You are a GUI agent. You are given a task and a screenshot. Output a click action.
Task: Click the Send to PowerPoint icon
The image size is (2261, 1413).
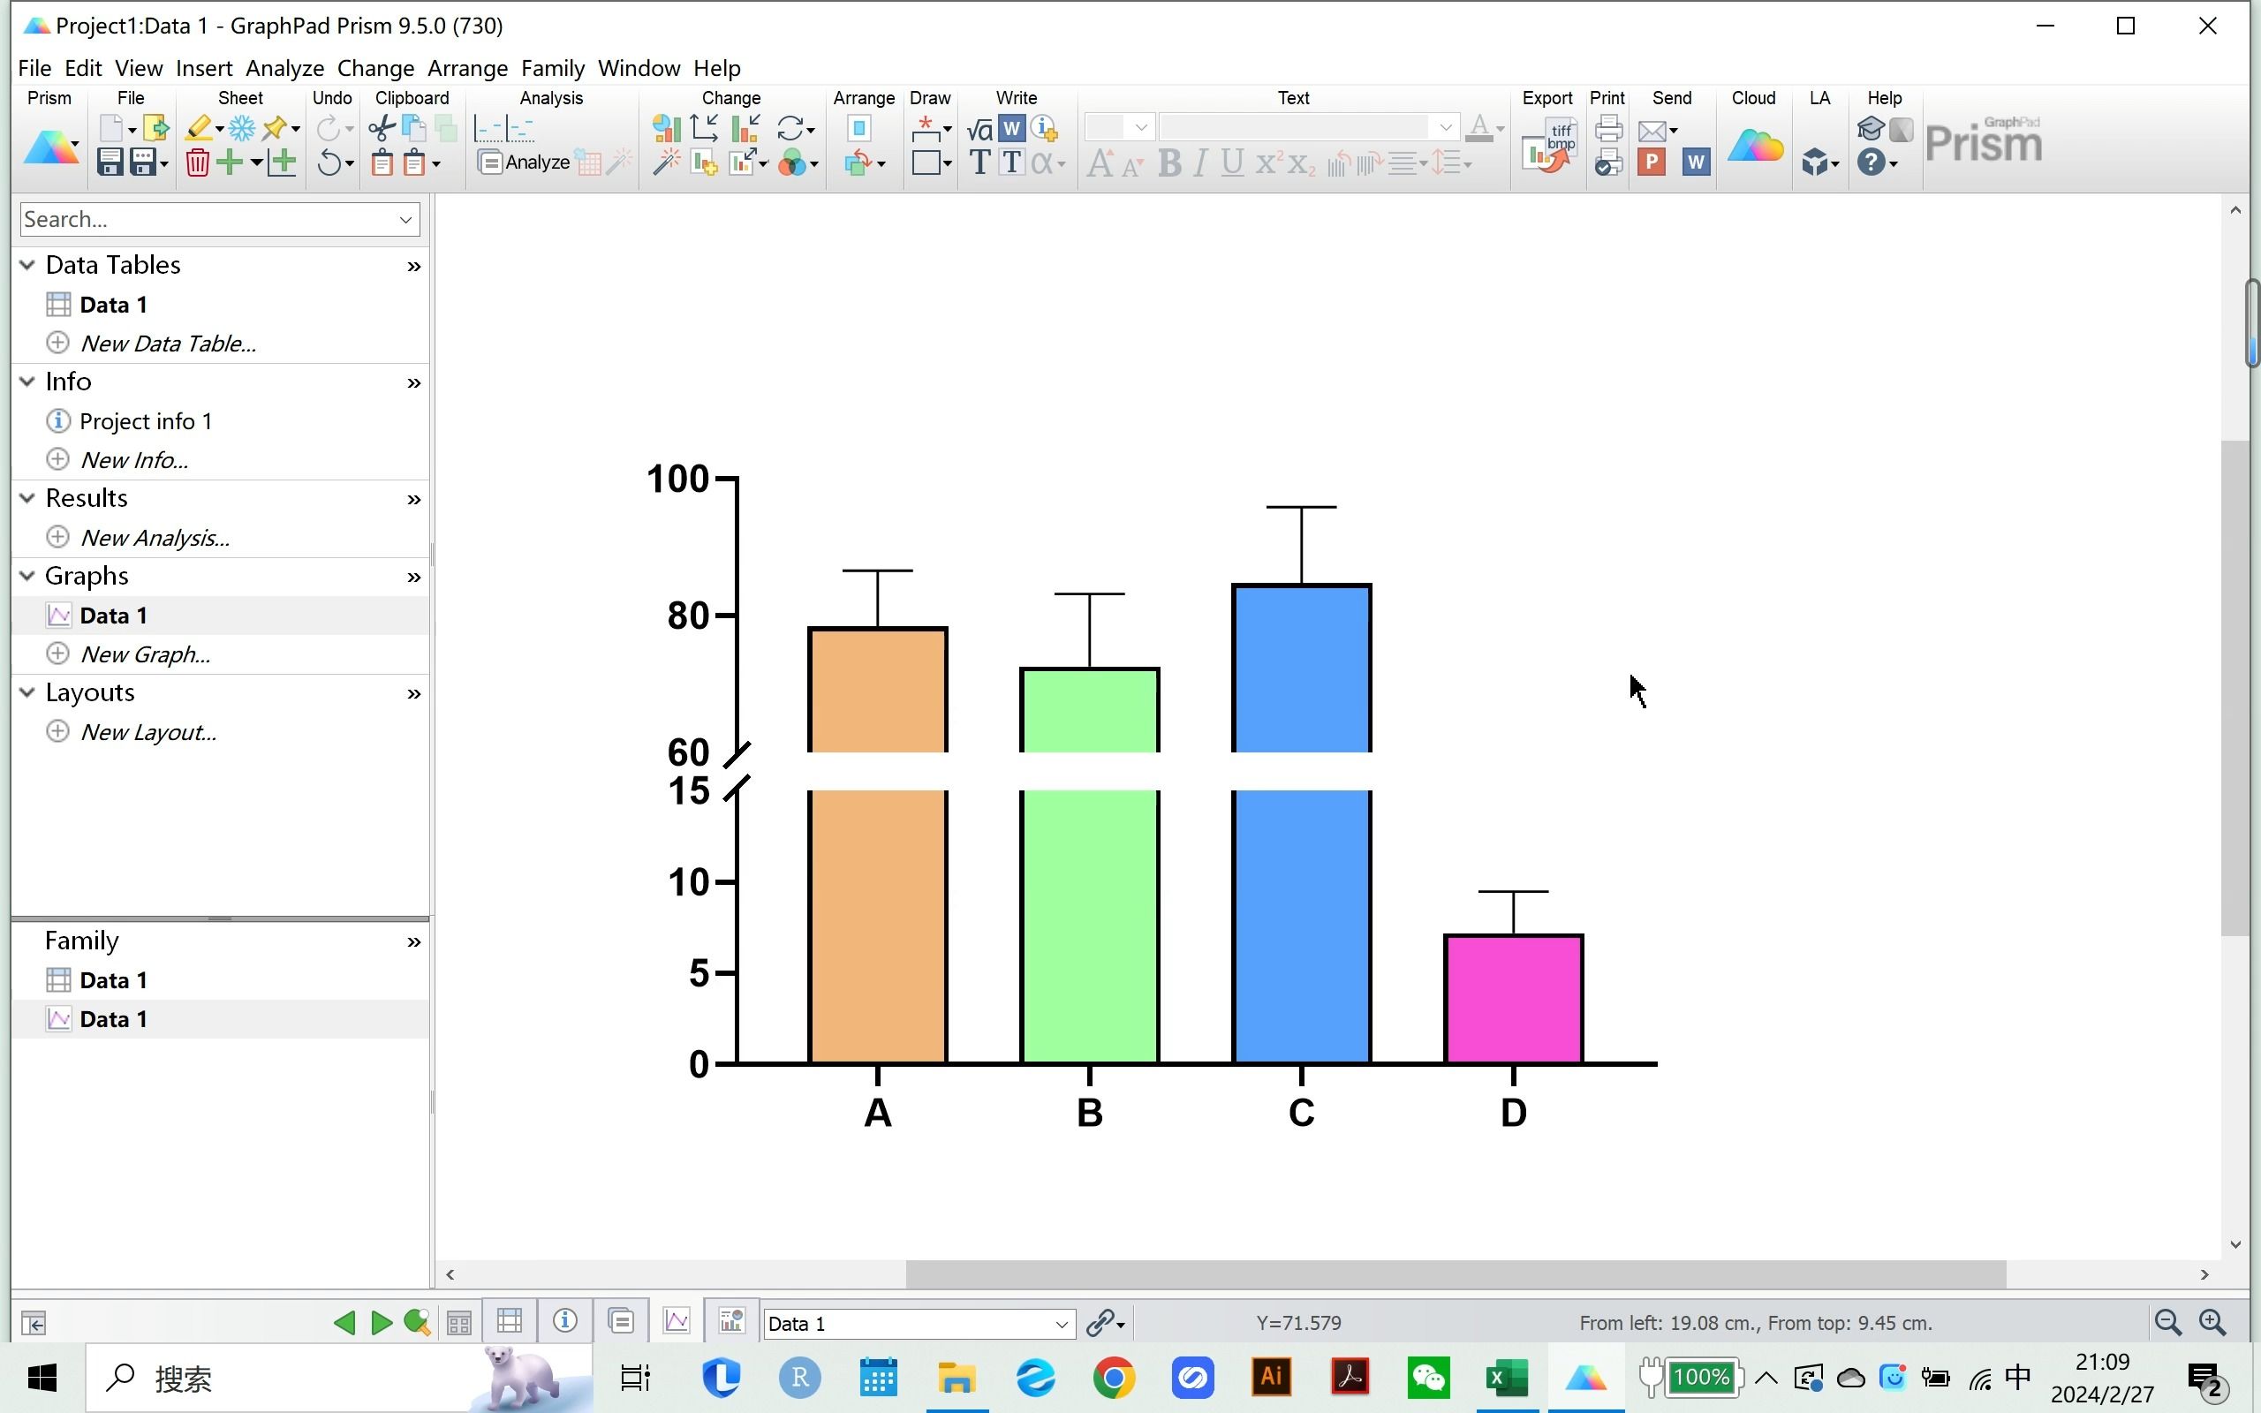(1651, 163)
